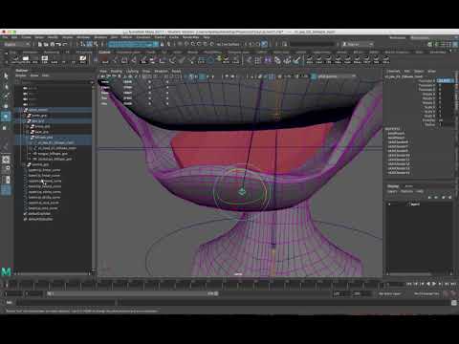Click the purple icon on the Custom shelf
This screenshot has width=459, height=344.
point(268,59)
